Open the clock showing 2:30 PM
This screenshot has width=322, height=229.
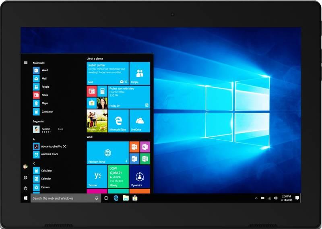click(287, 198)
